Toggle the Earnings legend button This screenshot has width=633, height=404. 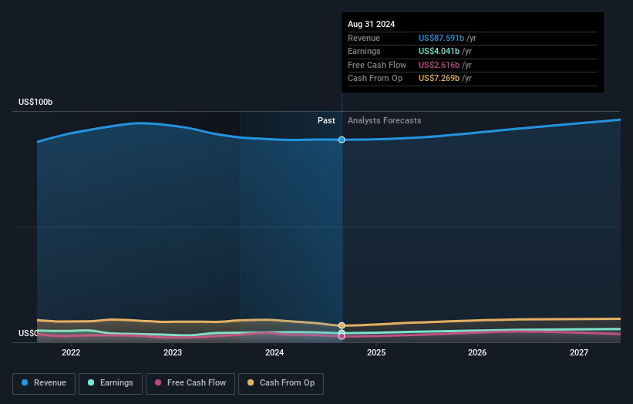(x=110, y=383)
